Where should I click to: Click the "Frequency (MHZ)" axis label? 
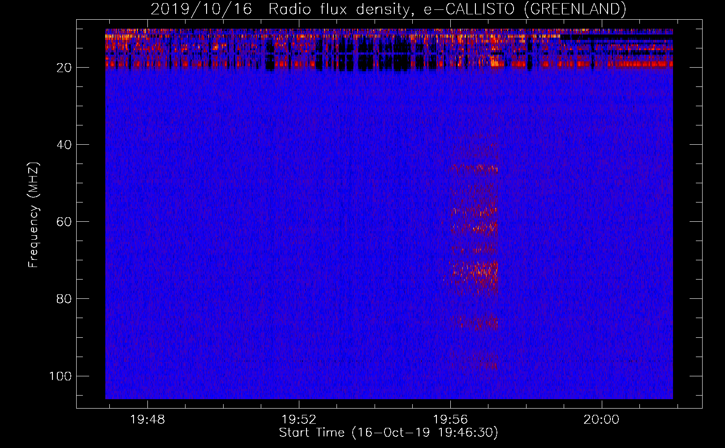[x=34, y=215]
